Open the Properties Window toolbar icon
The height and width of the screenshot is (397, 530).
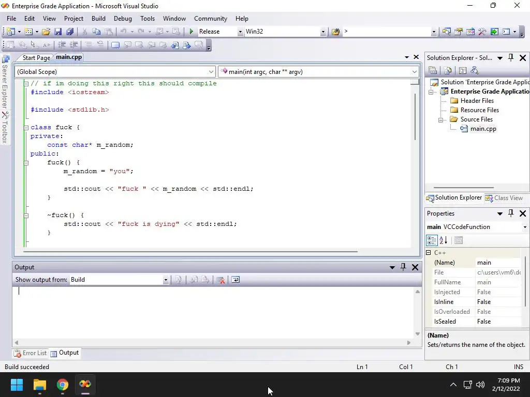pos(459,32)
